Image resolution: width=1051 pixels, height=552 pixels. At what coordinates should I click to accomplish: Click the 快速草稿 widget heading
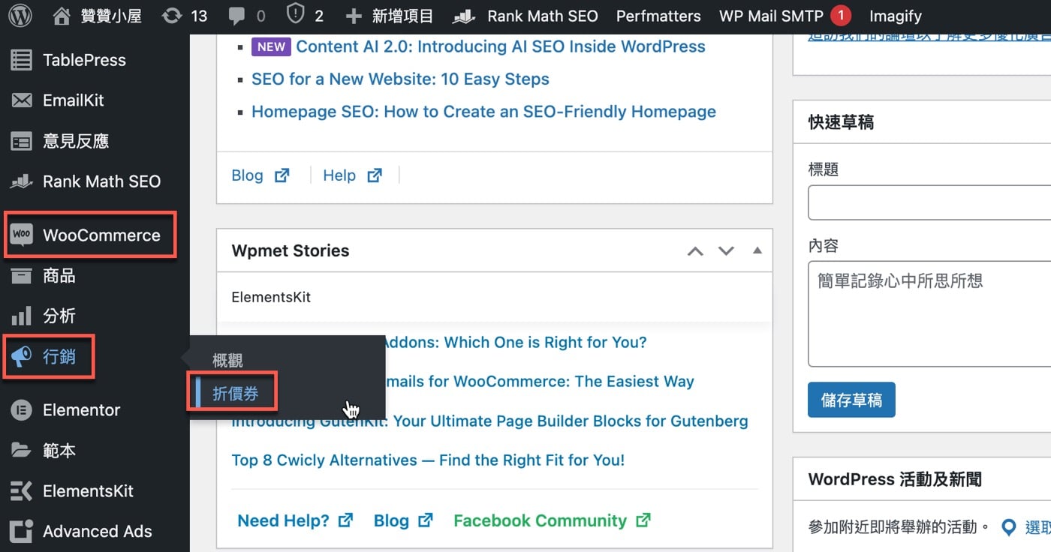click(841, 122)
